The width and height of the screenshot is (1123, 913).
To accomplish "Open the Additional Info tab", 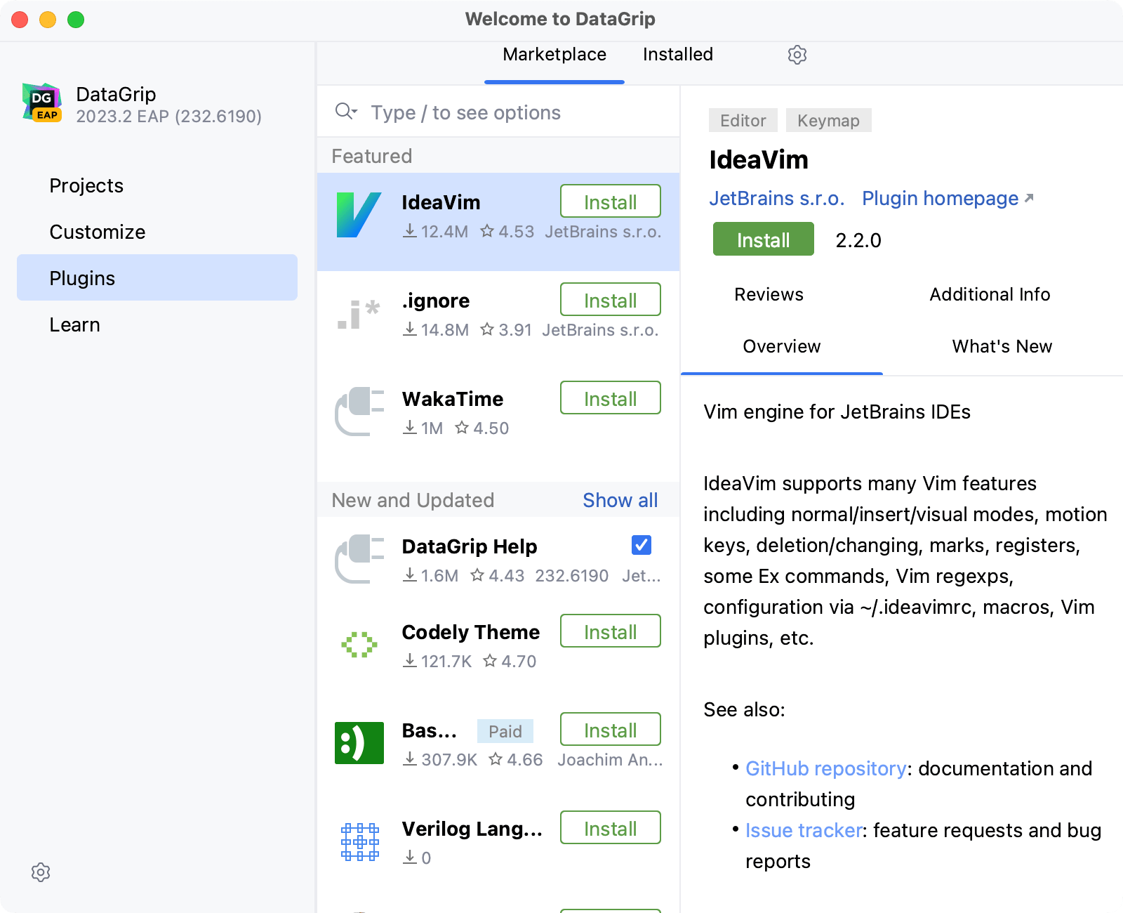I will (990, 294).
